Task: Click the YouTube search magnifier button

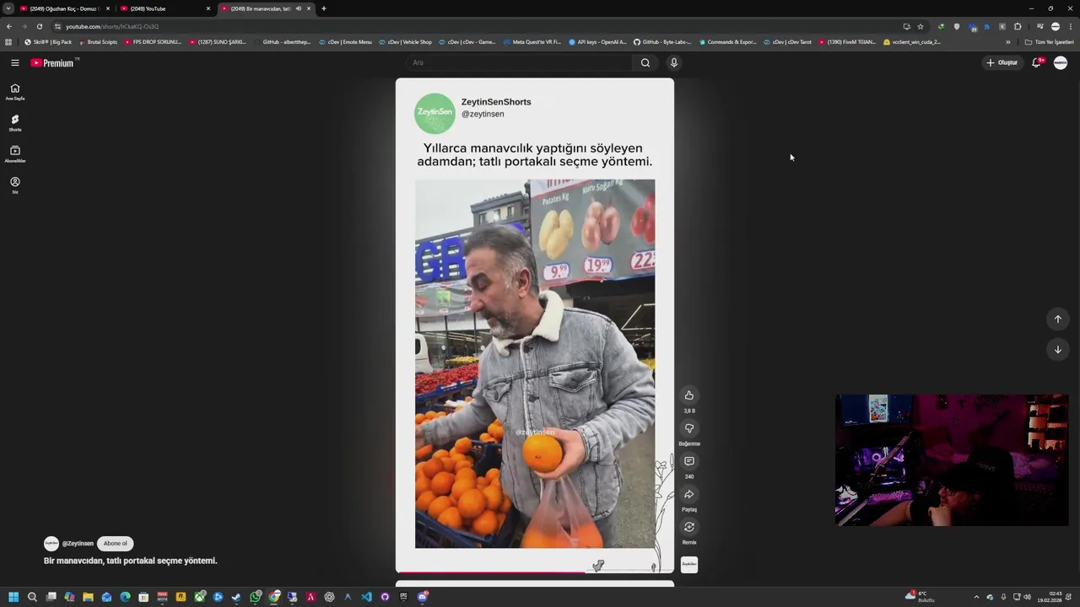Action: [645, 62]
